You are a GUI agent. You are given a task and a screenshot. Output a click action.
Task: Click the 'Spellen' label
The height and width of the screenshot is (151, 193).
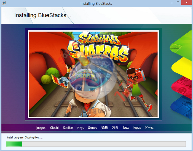point(68,128)
